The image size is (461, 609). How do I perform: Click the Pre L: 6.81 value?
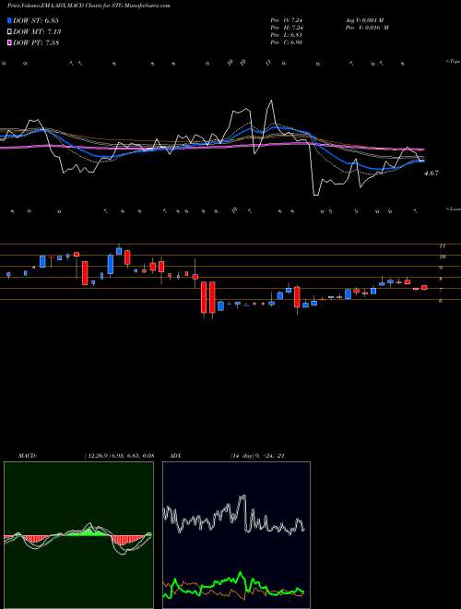pos(287,35)
